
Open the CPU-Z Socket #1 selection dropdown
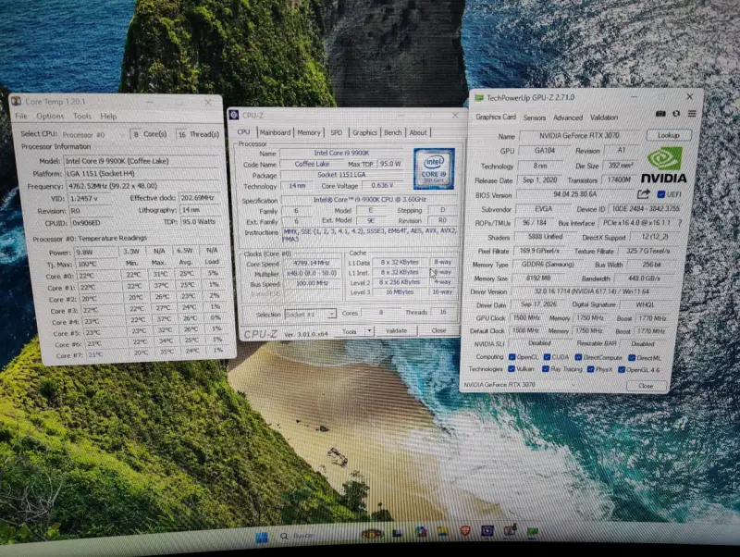tap(311, 314)
